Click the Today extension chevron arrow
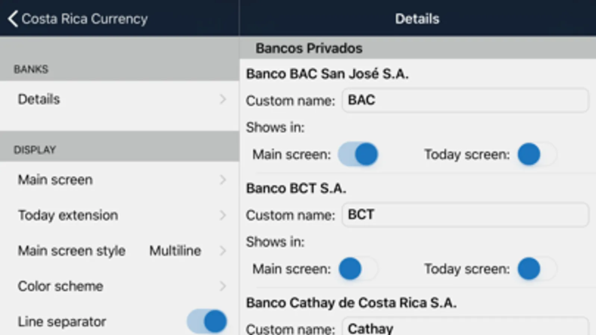Screen dimensions: 596x335 (223, 215)
